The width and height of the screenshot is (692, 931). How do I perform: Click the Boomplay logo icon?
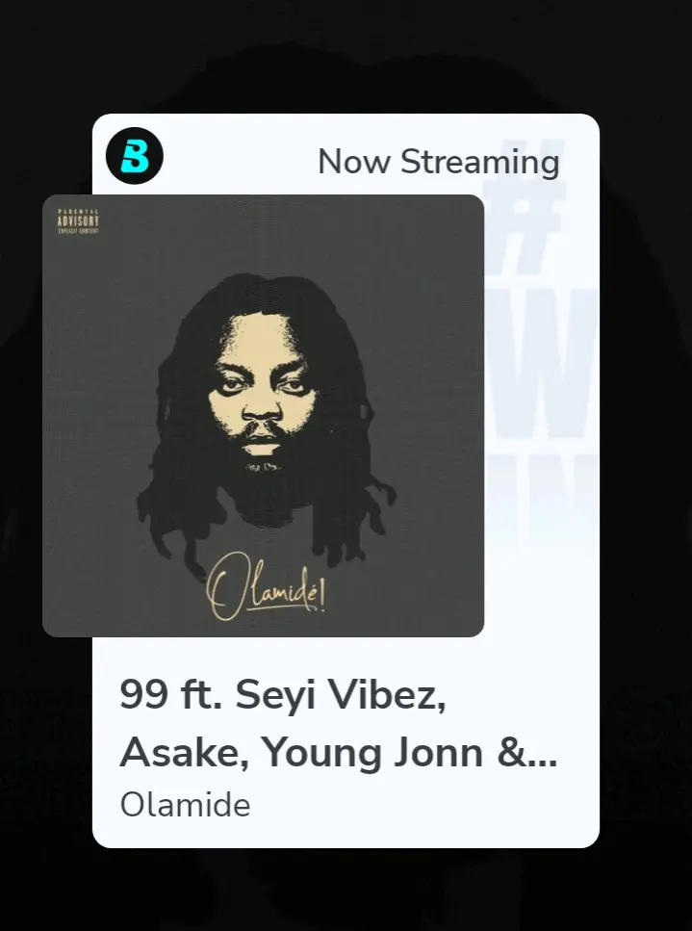(x=135, y=156)
